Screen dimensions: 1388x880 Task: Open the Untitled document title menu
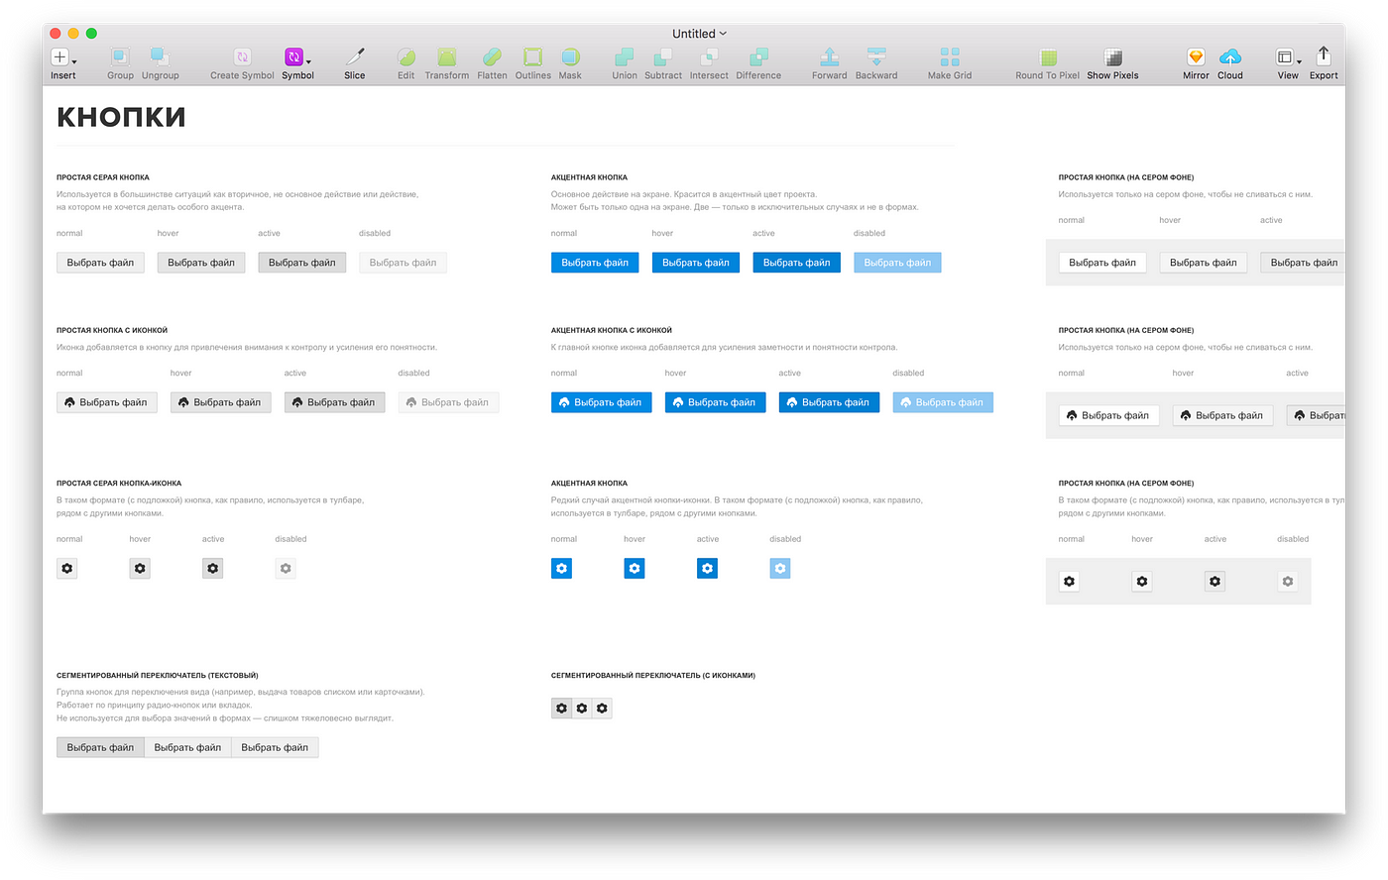(699, 34)
